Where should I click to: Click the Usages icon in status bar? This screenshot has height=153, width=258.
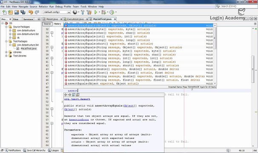49,150
